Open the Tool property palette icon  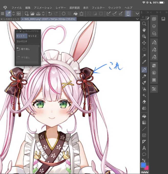coord(154,50)
